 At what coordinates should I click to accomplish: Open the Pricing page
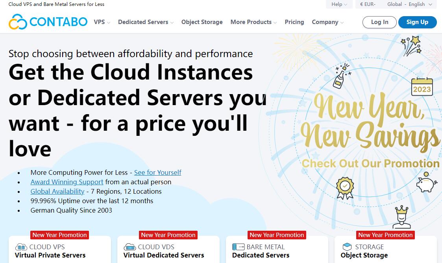tap(294, 22)
